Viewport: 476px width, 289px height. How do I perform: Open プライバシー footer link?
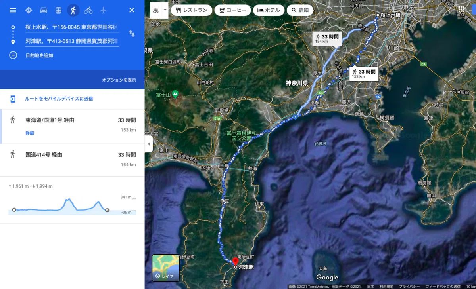[409, 287]
